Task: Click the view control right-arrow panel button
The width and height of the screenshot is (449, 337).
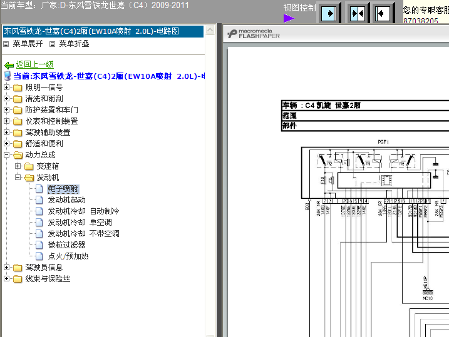Action: tap(329, 13)
